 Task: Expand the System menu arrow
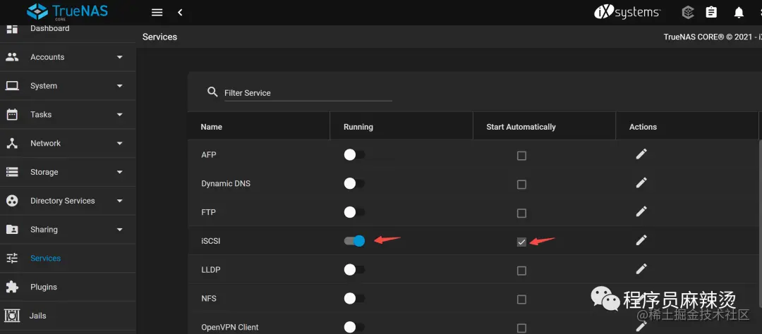[x=119, y=86]
